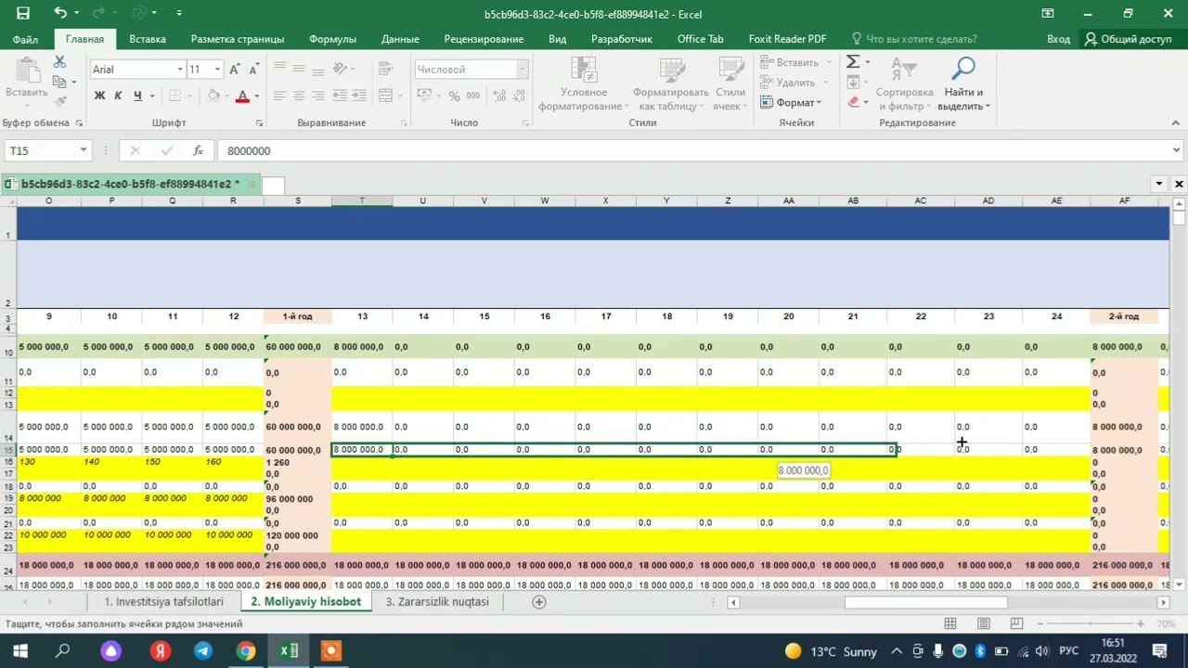The image size is (1188, 668).
Task: Align text to the right
Action: 318,96
